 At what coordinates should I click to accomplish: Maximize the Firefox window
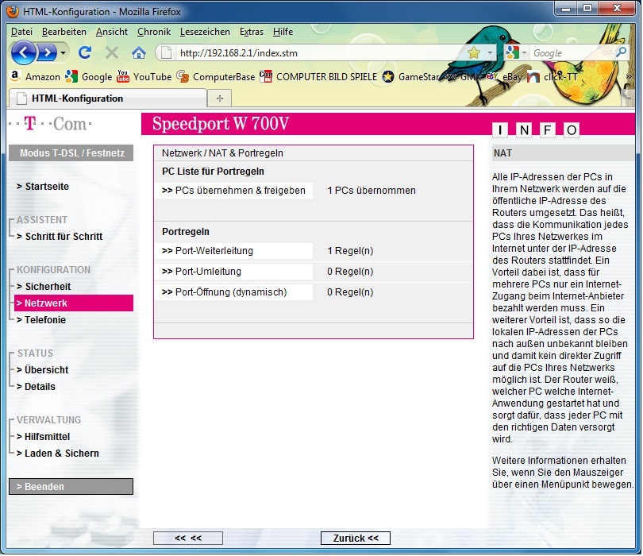tap(587, 8)
